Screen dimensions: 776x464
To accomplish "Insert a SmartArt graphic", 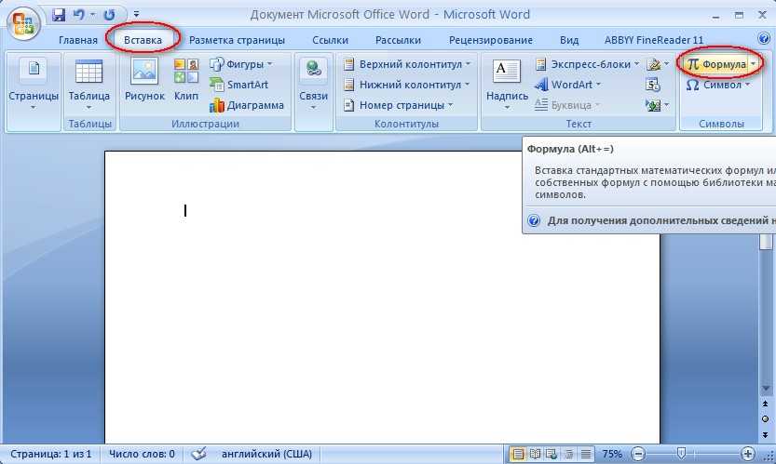I will tap(239, 85).
